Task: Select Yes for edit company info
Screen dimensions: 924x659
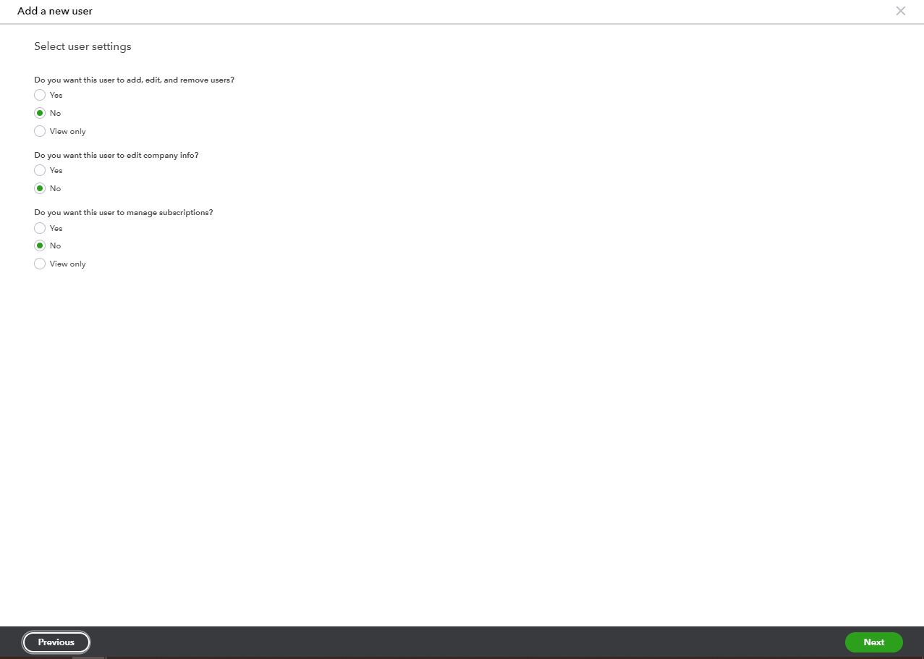Action: [x=40, y=170]
